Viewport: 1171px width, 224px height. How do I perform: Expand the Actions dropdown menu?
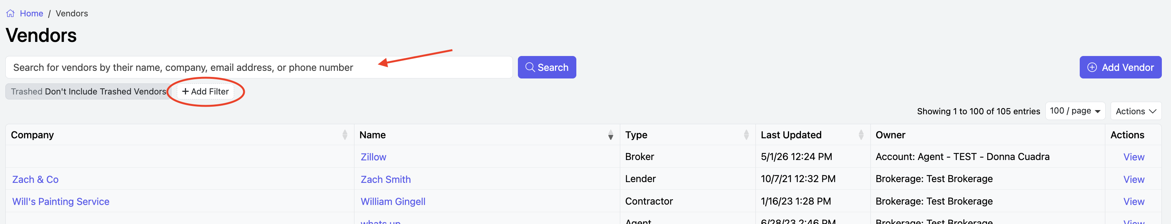coord(1135,111)
